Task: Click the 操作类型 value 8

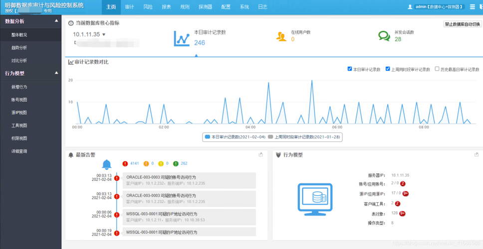Action: click(392, 223)
